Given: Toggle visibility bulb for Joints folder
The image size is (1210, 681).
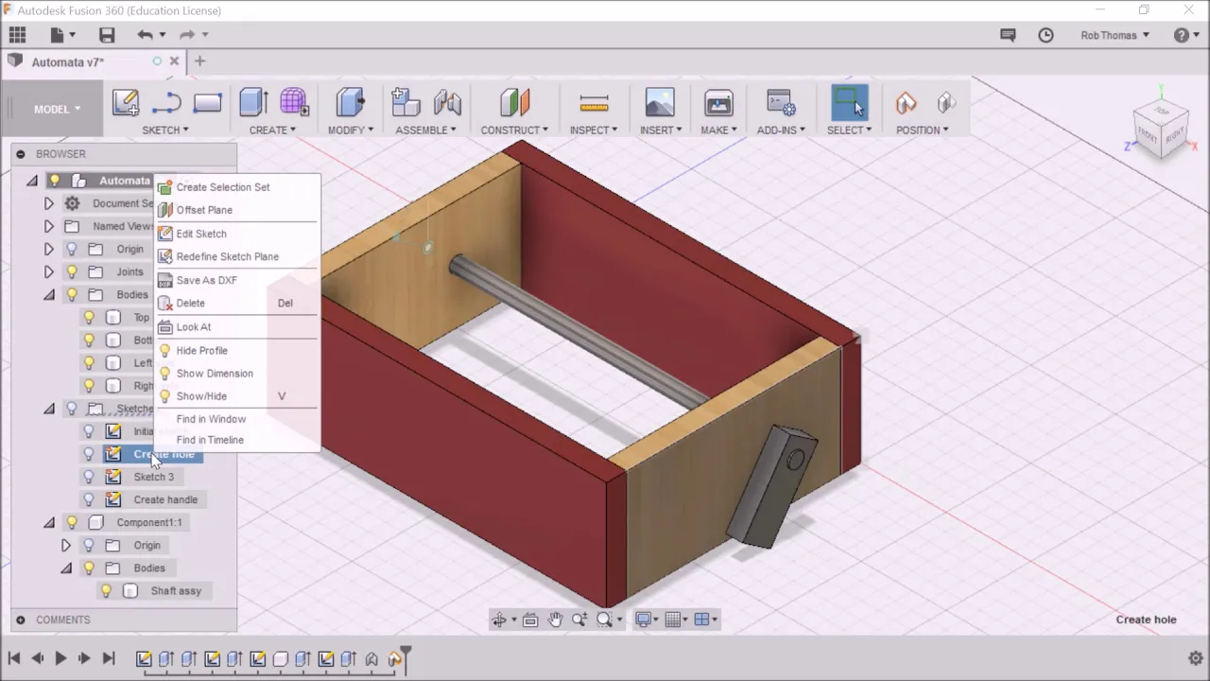Looking at the screenshot, I should 71,272.
